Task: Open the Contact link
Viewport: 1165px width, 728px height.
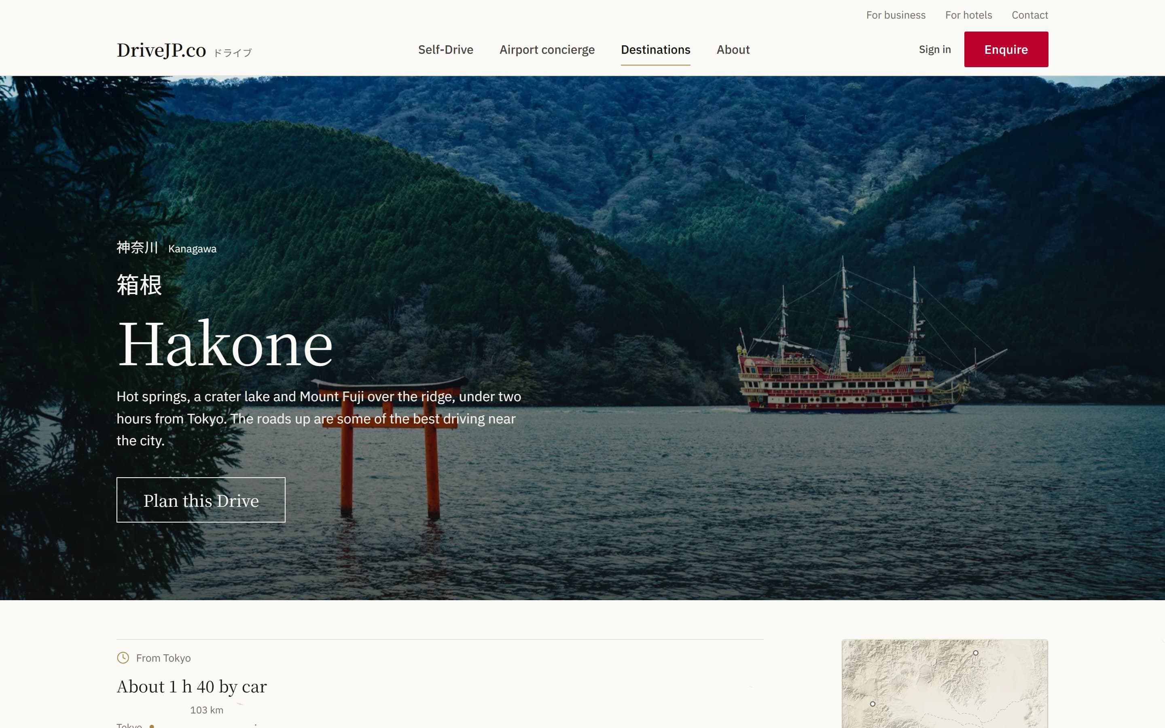Action: [x=1029, y=15]
